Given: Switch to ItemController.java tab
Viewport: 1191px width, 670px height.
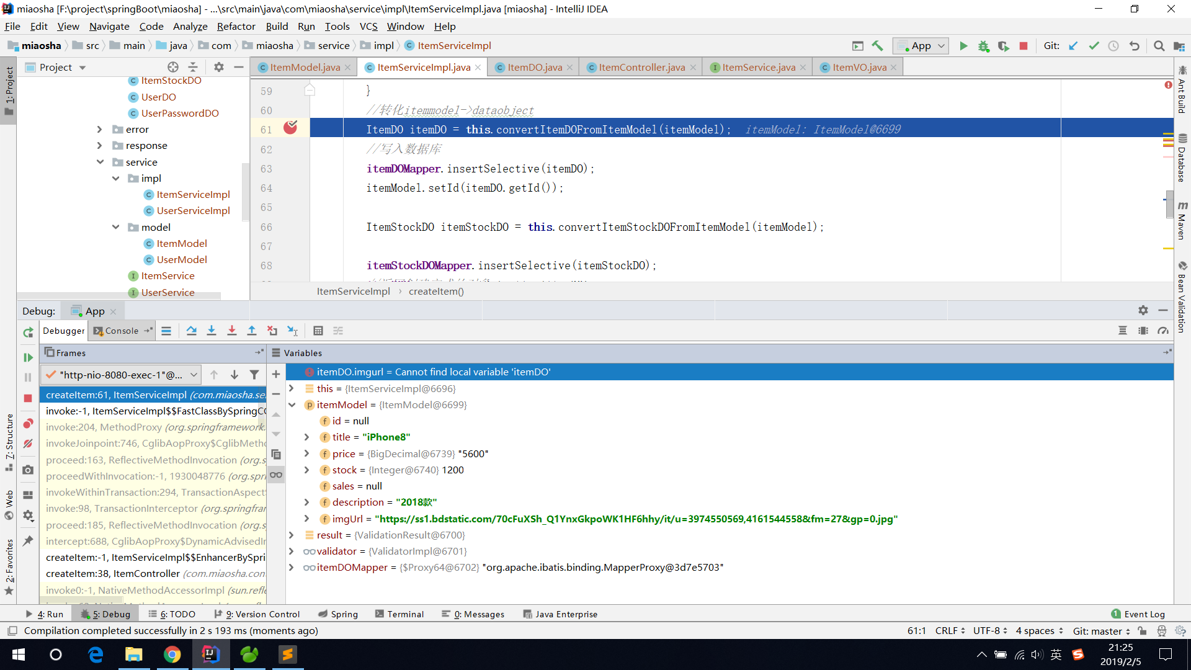Looking at the screenshot, I should click(641, 67).
